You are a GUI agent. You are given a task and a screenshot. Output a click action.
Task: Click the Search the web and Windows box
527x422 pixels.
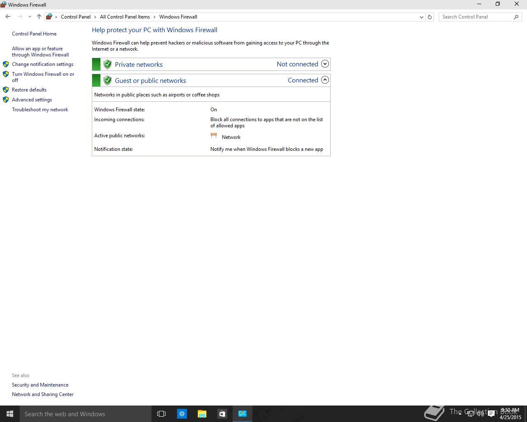coord(86,414)
